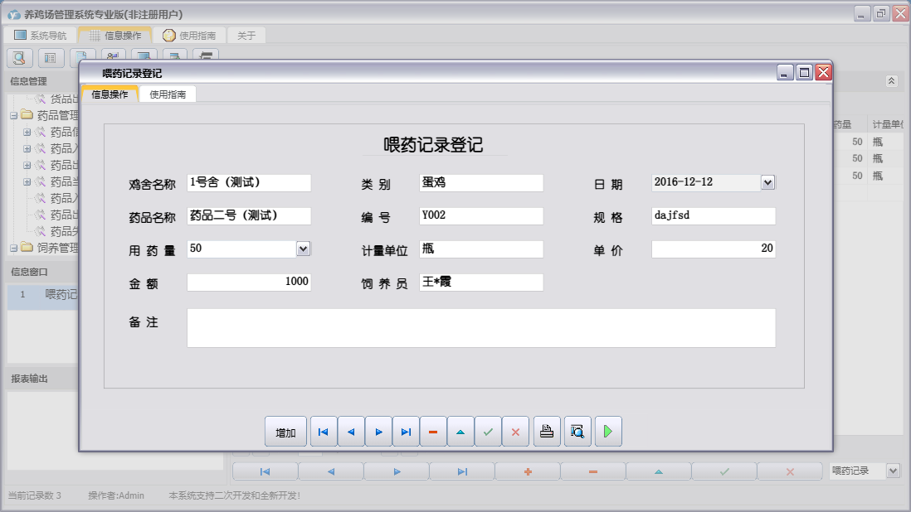Open the 日期 date dropdown
Screen dimensions: 911x512
click(x=767, y=182)
